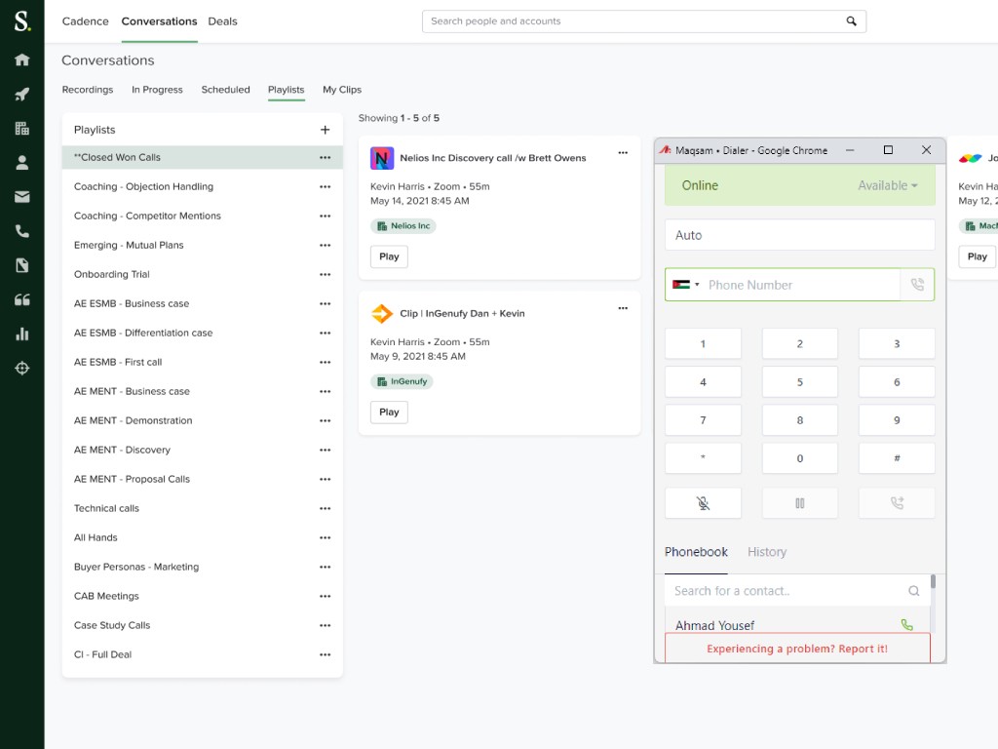This screenshot has width=998, height=749.
Task: Open options for Coaching - Objection Handling
Action: click(x=325, y=186)
